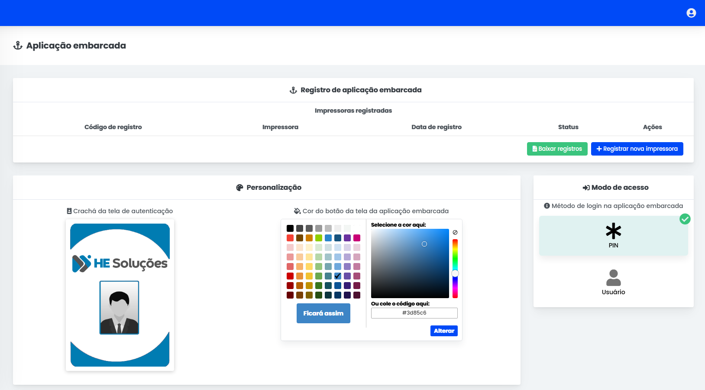Click the clear color (no-color) icon
Viewport: 705px width, 390px height.
[455, 233]
